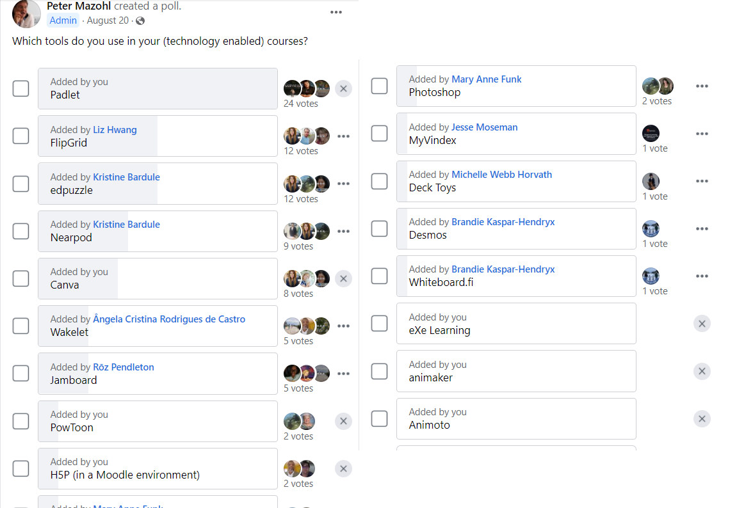Tick the Wakelet checkbox

20,326
